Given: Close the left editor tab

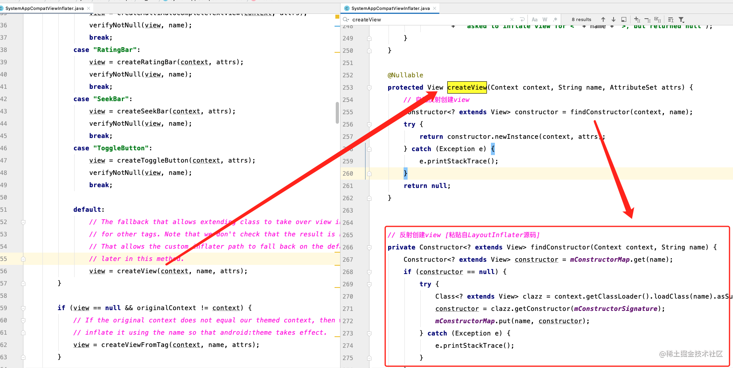Looking at the screenshot, I should point(88,8).
